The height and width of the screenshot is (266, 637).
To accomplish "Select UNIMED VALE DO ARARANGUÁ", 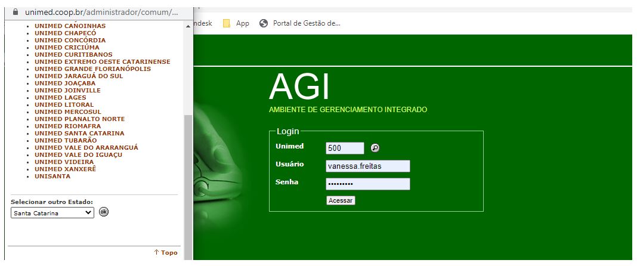I will pyautogui.click(x=86, y=147).
